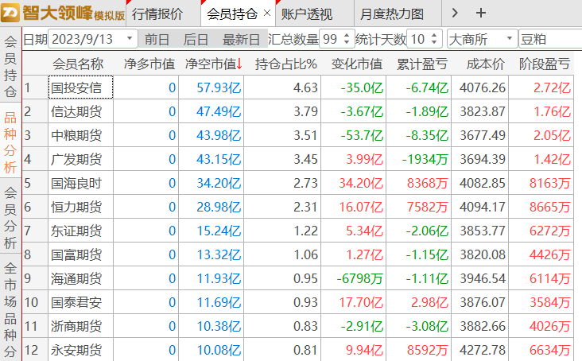The height and width of the screenshot is (361, 582).
Task: Select 中粮期货 in the member list
Action: point(80,135)
